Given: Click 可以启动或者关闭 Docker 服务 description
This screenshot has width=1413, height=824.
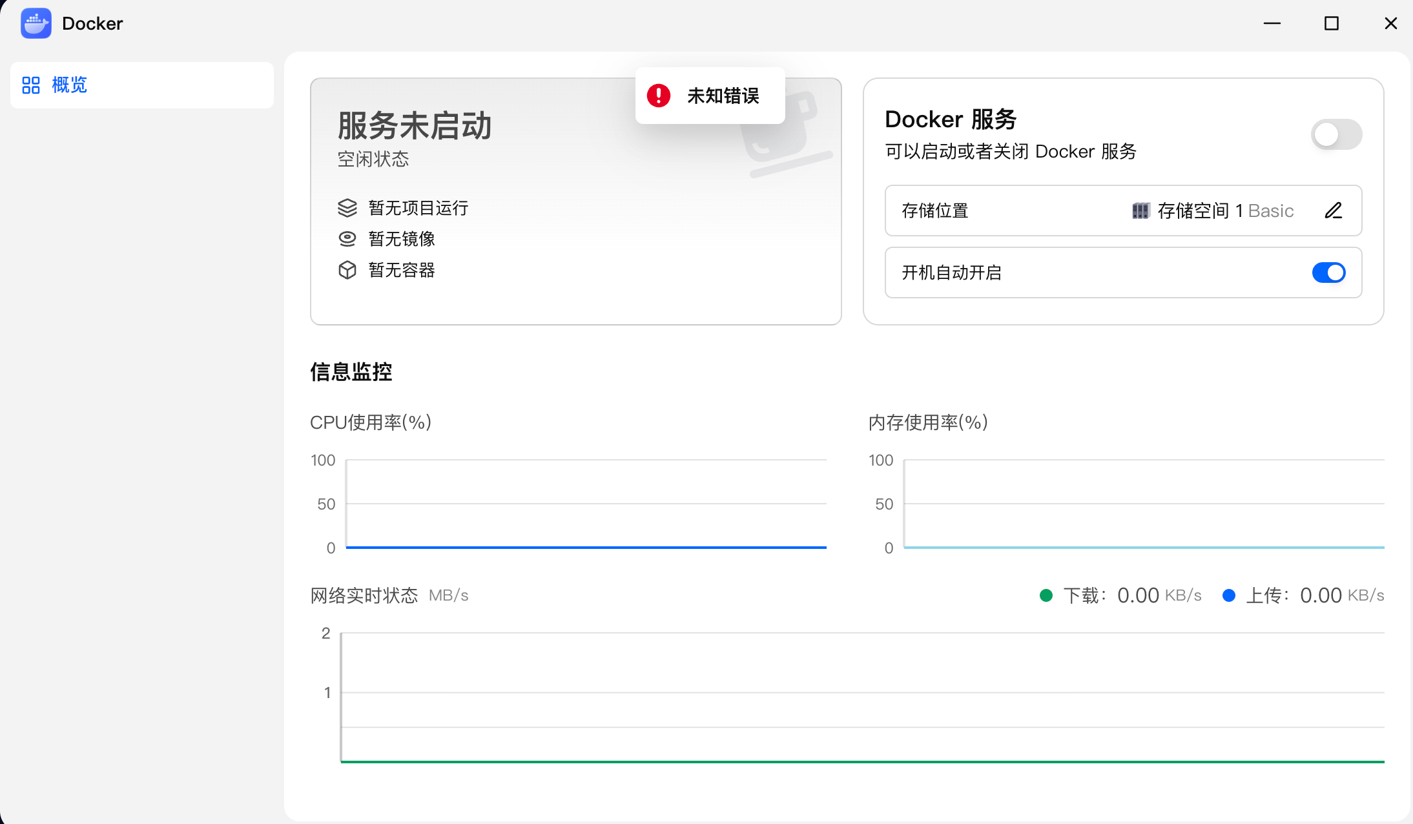Looking at the screenshot, I should coord(1011,151).
